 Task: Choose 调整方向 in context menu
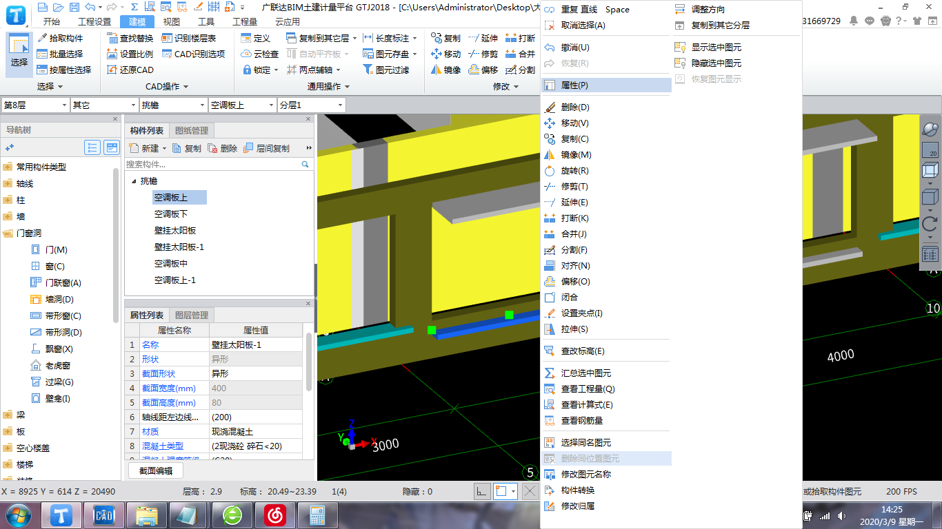736,10
